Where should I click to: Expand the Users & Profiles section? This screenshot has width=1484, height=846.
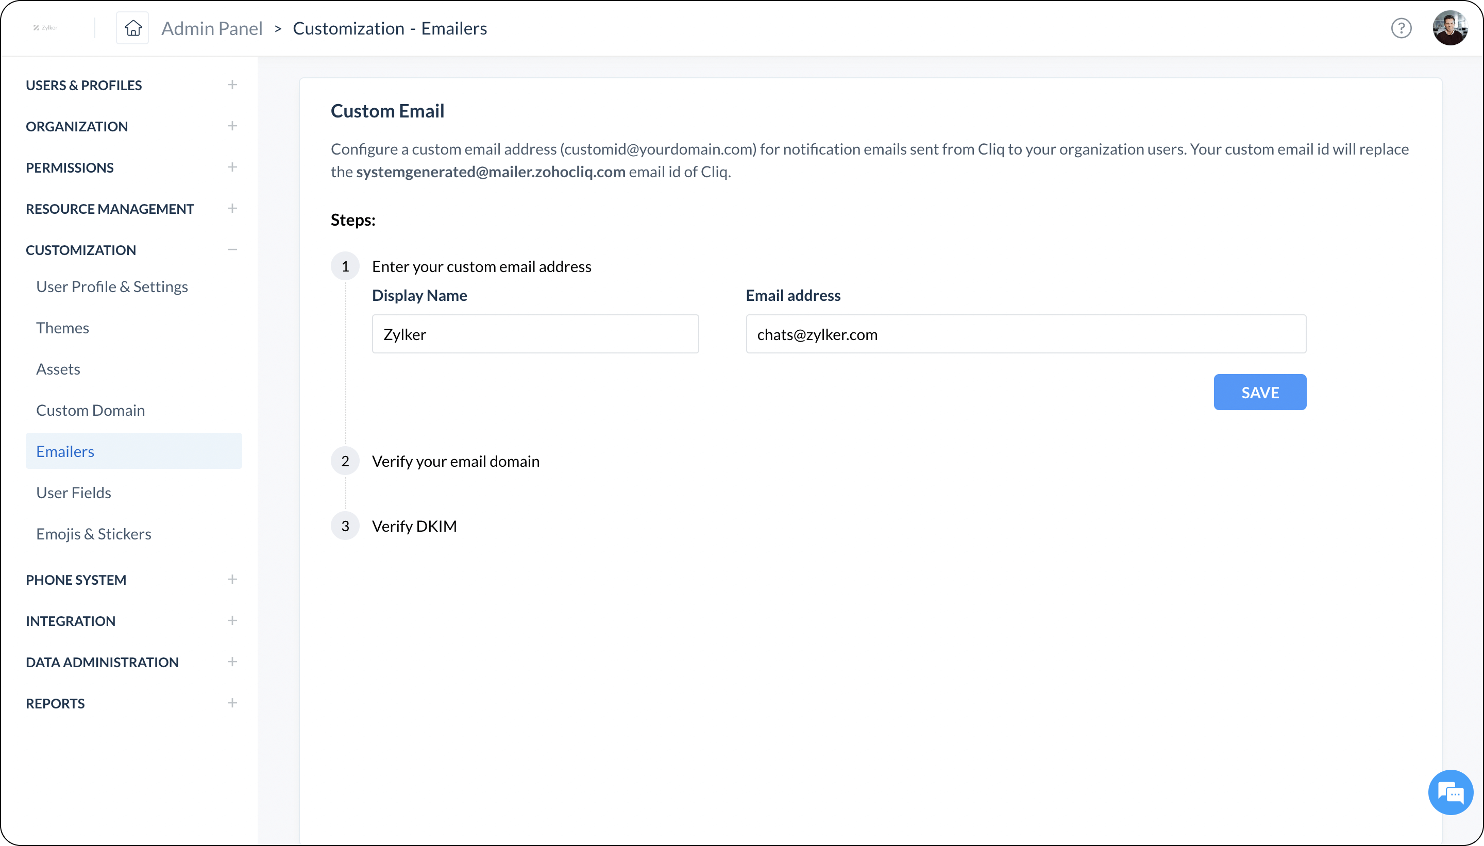pos(231,84)
